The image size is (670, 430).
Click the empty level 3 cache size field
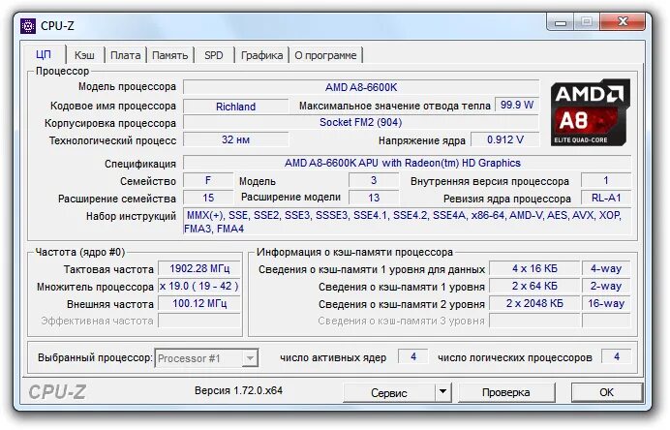coord(534,321)
